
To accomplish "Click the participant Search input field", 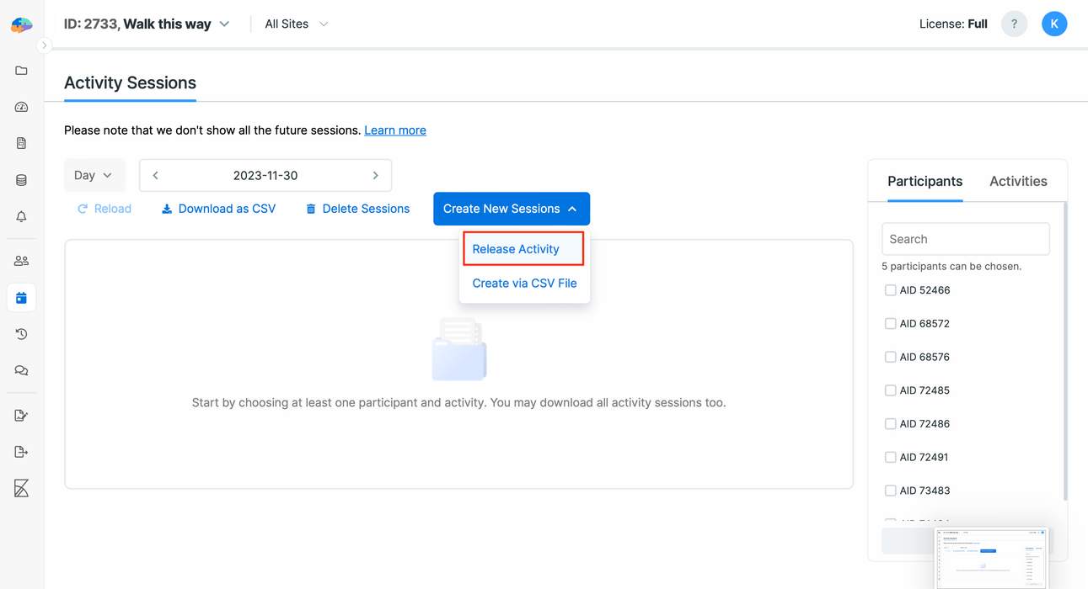I will pos(965,239).
